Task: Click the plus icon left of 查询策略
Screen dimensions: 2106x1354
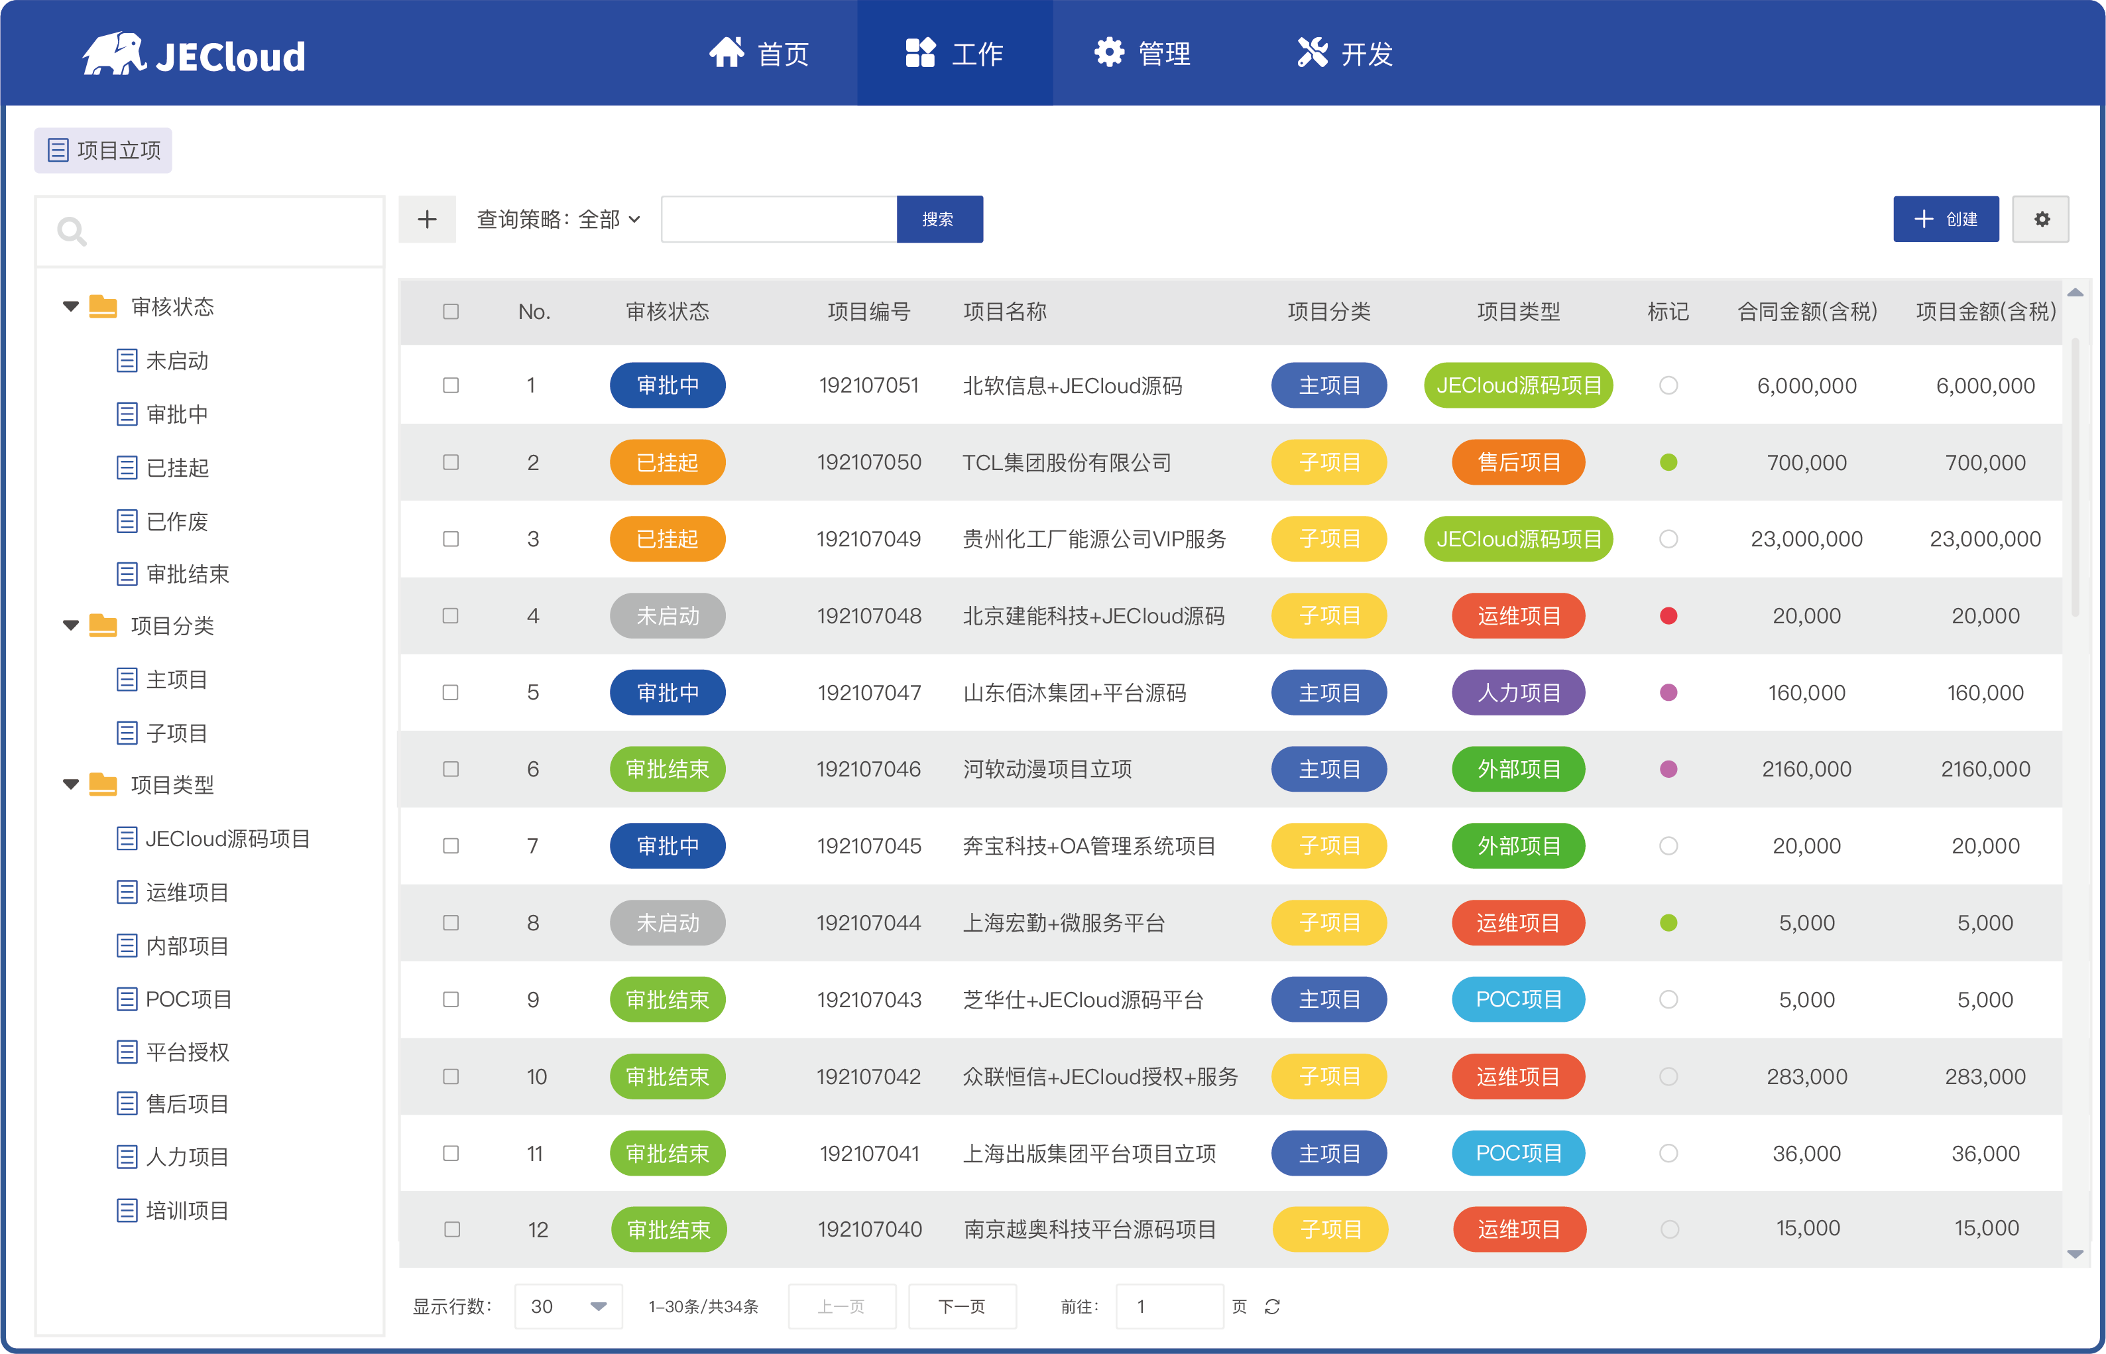Action: [427, 219]
